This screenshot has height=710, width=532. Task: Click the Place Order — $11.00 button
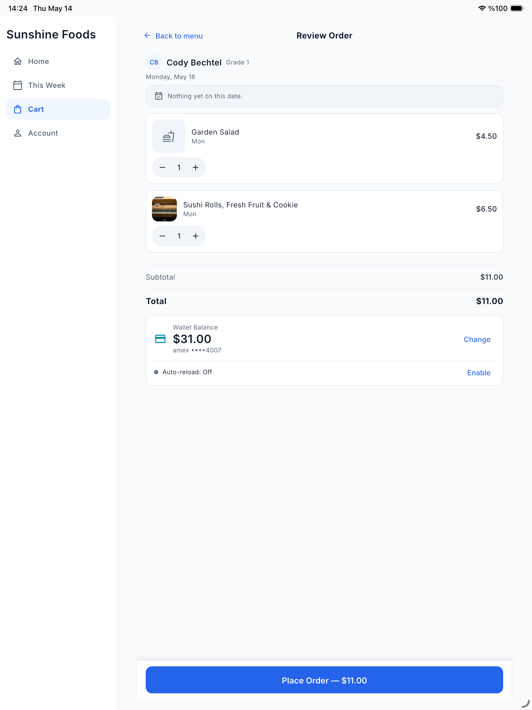click(324, 680)
